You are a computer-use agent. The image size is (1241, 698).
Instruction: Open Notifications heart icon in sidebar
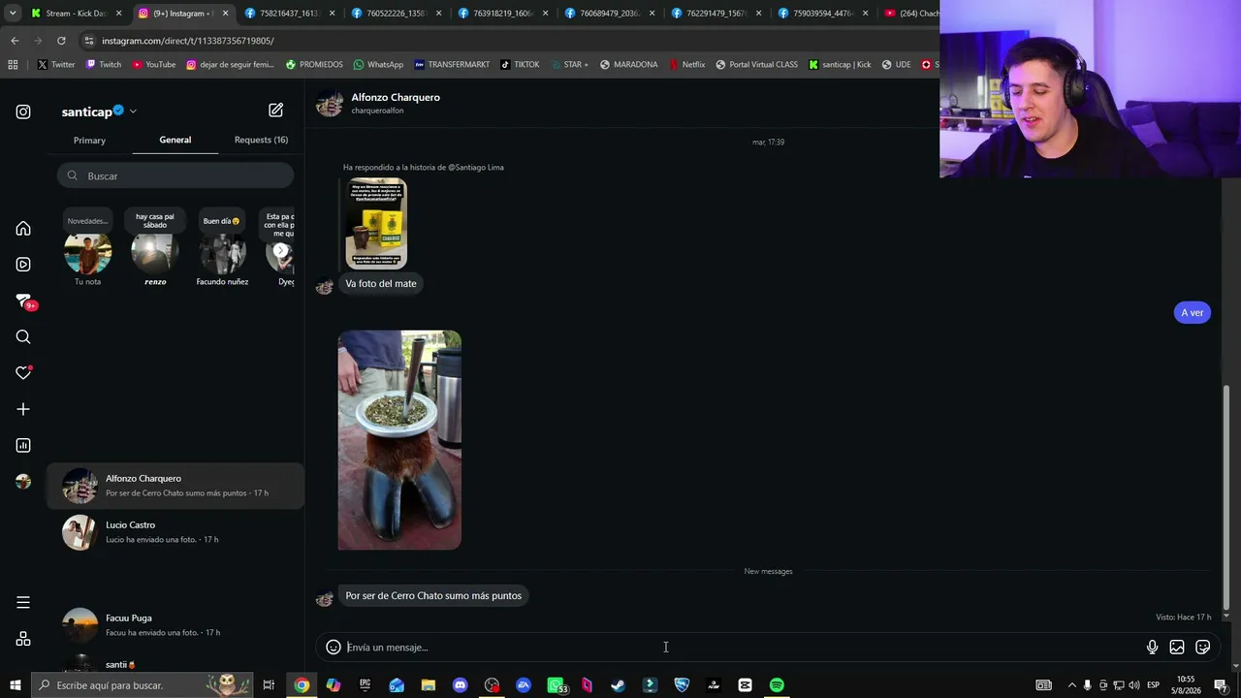[23, 373]
